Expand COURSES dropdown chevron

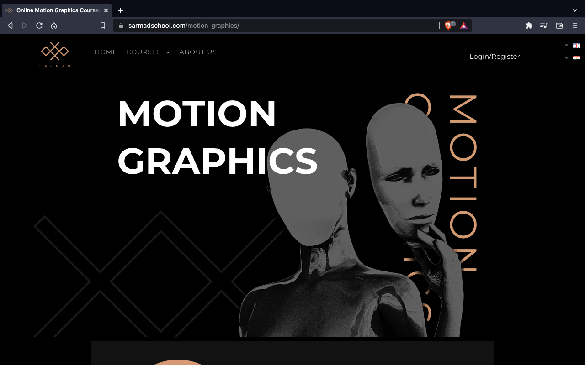point(168,52)
